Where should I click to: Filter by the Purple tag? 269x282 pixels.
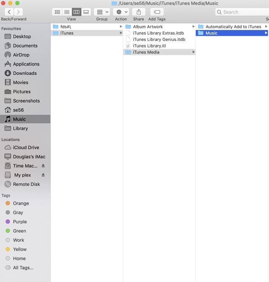[x=25, y=222]
